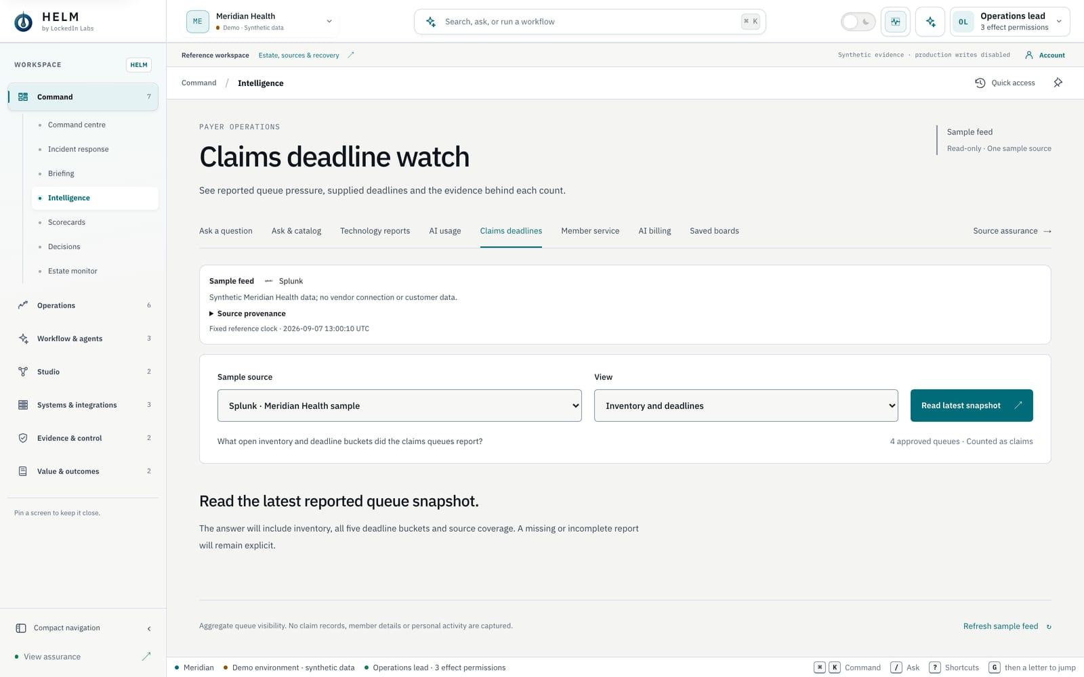Open the Operations chart icon
The width and height of the screenshot is (1084, 677).
pos(23,305)
